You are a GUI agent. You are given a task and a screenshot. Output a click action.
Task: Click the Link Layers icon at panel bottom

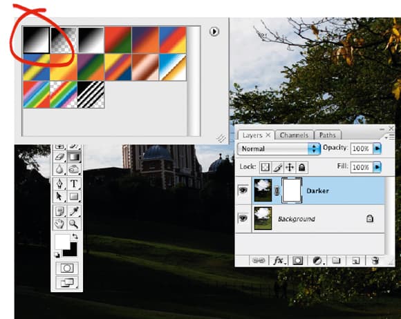(259, 260)
